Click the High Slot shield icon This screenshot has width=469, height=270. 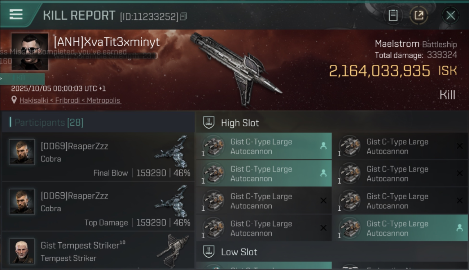[209, 122]
